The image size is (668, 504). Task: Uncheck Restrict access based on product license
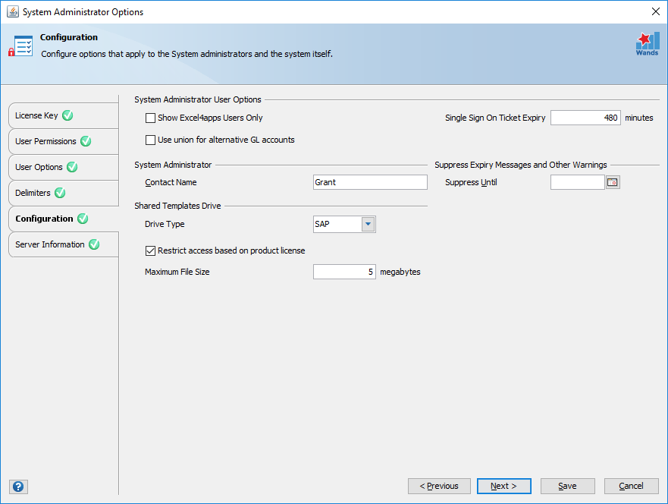[150, 250]
